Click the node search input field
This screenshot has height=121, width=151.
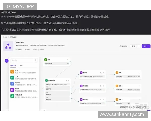(22, 60)
